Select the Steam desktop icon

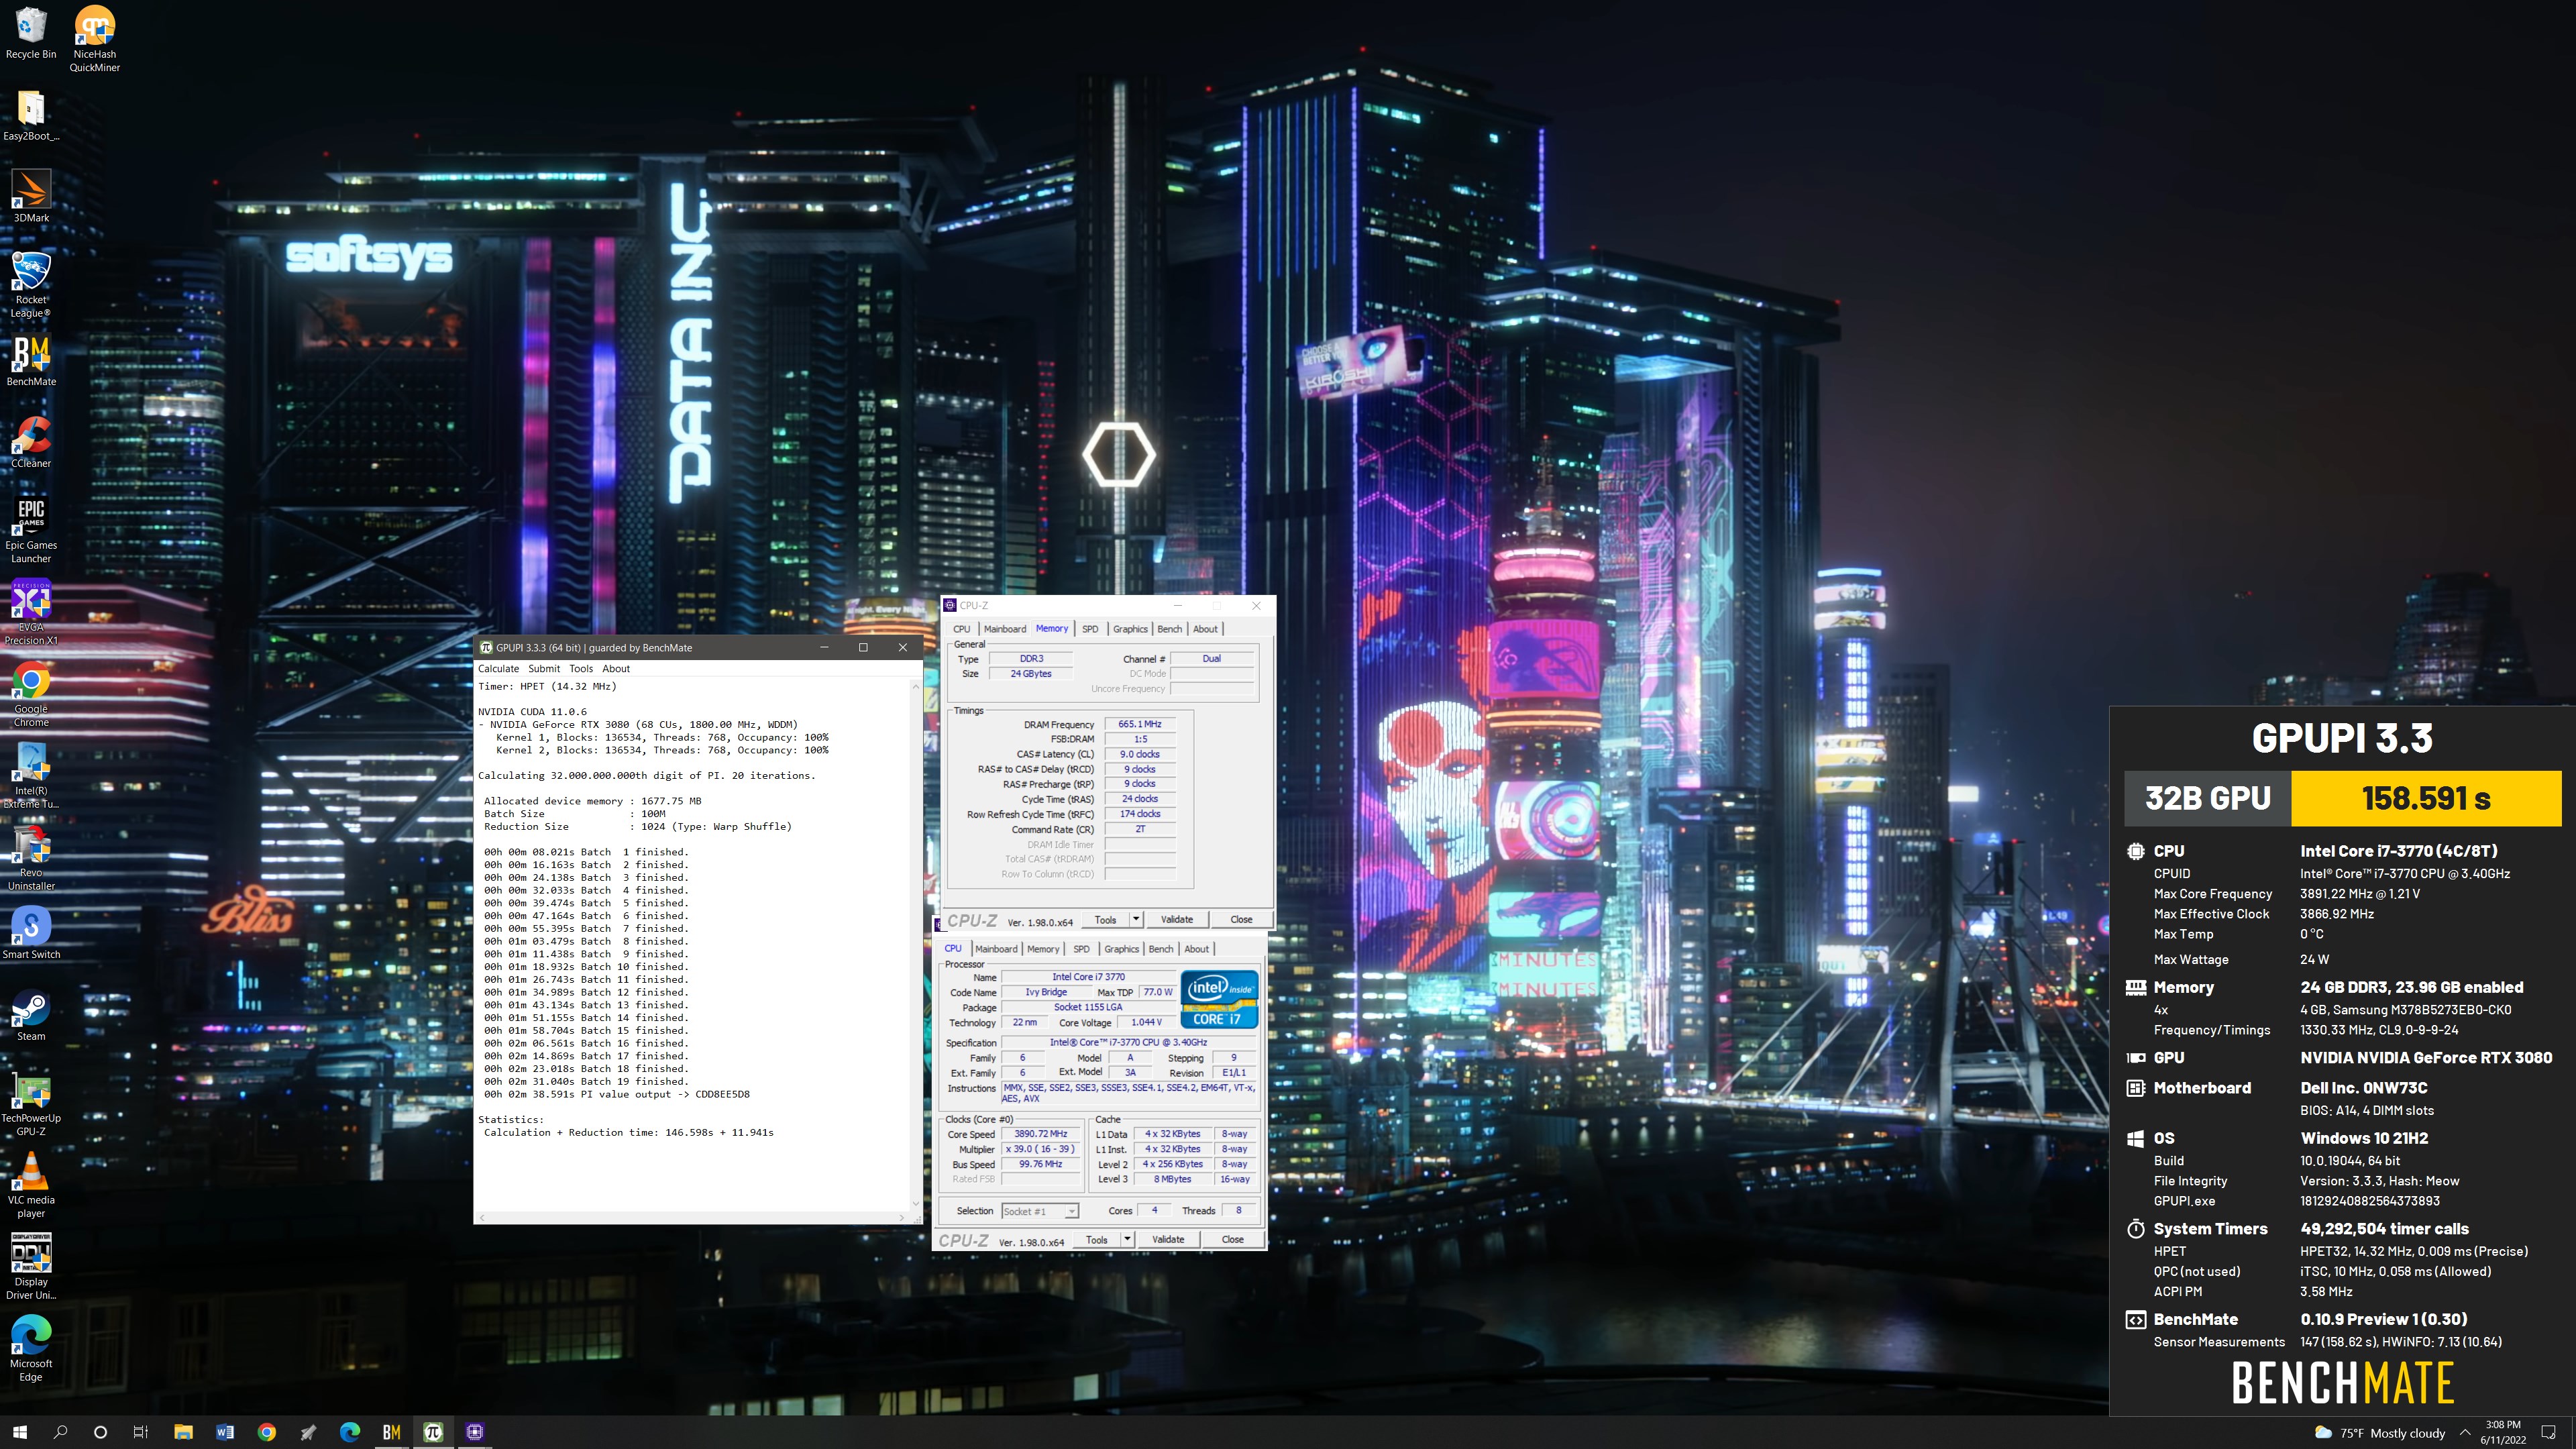coord(31,1015)
